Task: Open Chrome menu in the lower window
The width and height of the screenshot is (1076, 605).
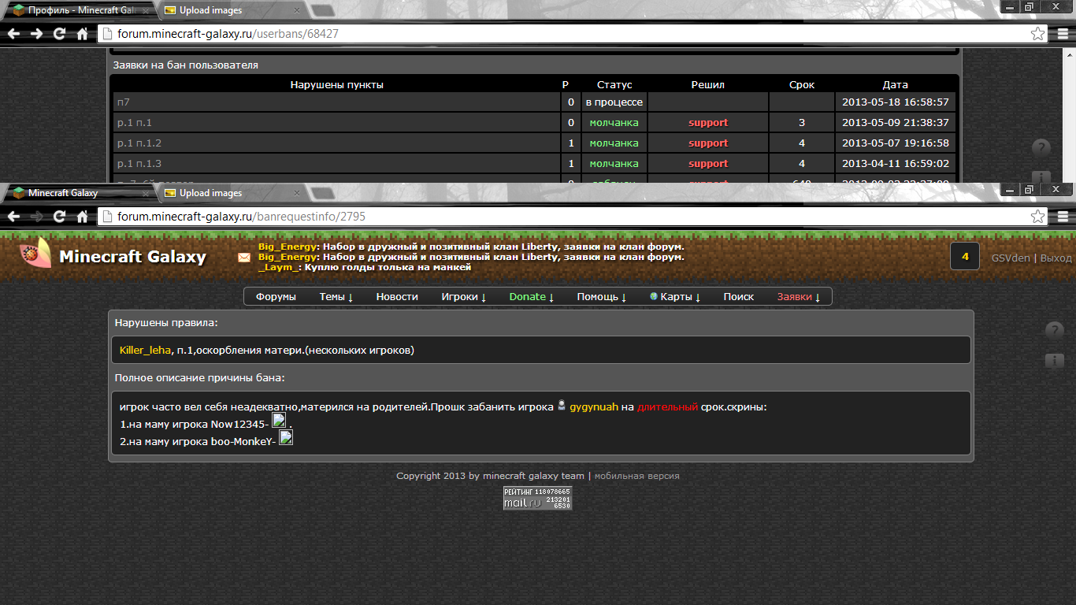Action: pyautogui.click(x=1062, y=216)
